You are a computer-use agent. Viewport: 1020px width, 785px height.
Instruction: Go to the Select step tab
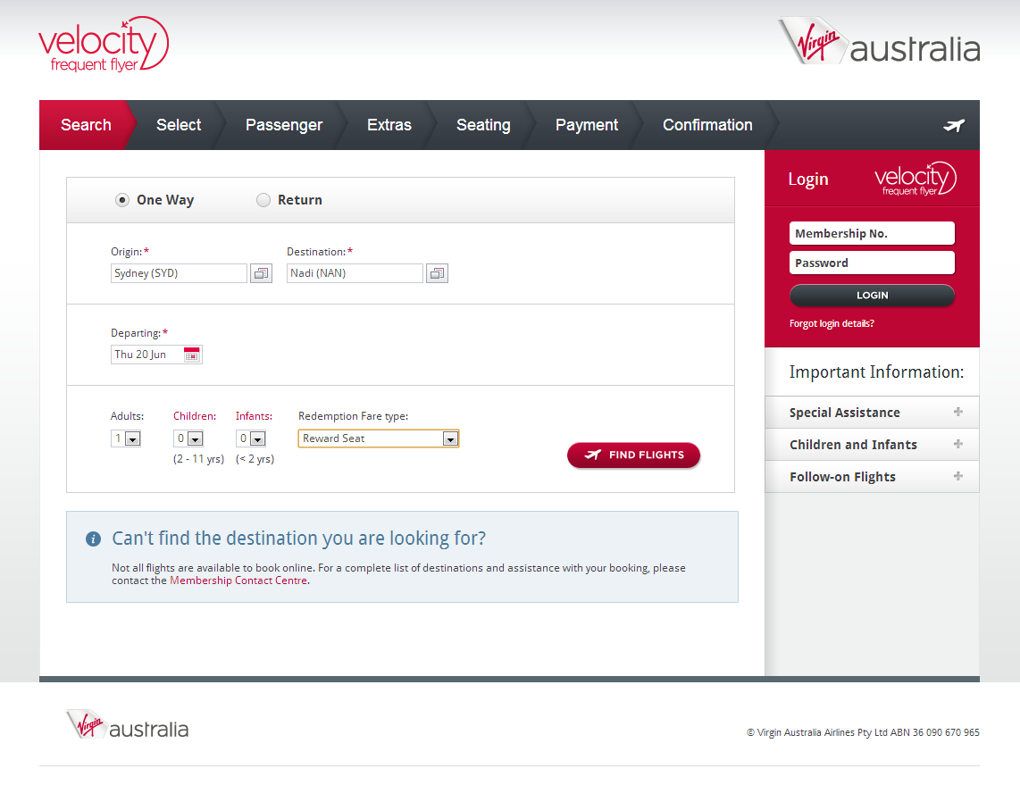[179, 125]
